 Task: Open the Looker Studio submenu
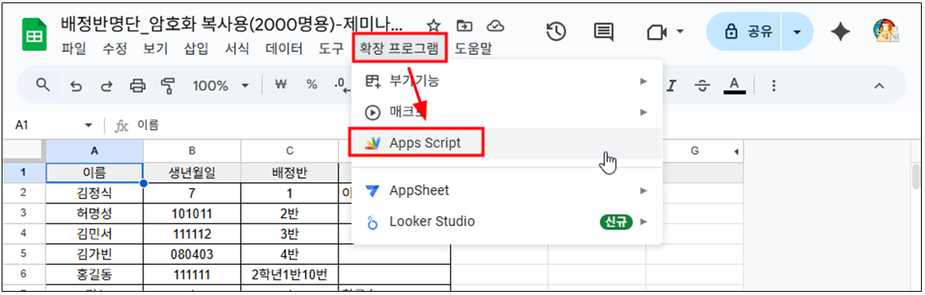(x=507, y=222)
